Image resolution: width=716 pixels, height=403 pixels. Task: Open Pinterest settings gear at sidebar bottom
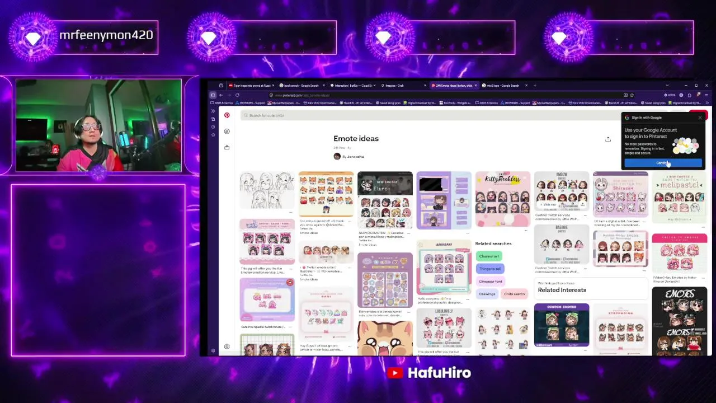pos(227,347)
